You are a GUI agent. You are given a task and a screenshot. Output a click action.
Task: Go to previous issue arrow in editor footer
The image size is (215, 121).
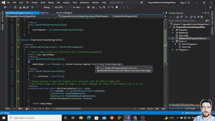(x=35, y=109)
